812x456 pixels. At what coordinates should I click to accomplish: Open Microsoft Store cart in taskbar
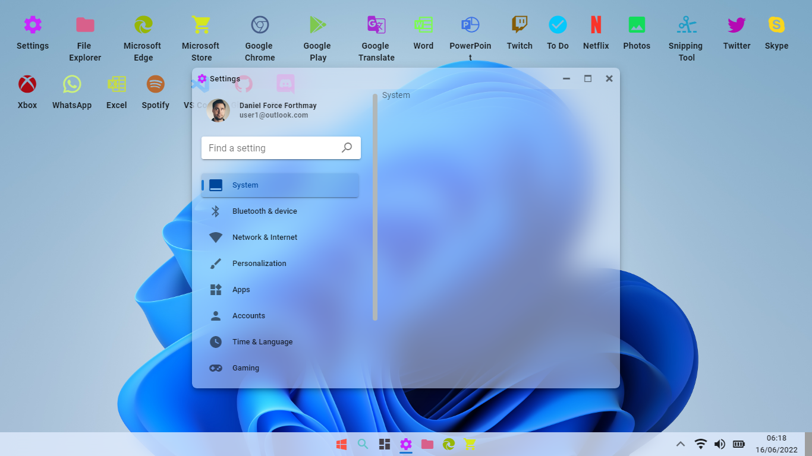point(470,444)
